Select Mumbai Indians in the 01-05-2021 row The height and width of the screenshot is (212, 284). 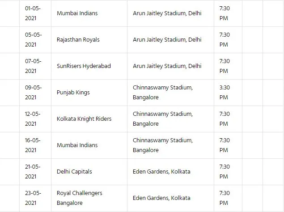point(77,13)
